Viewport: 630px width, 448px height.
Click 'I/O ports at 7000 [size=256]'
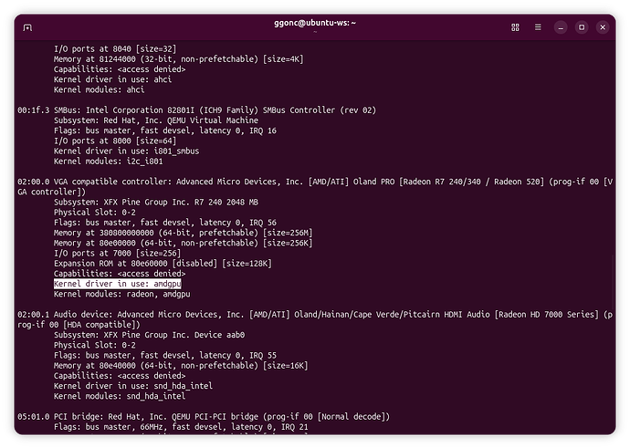[117, 254]
